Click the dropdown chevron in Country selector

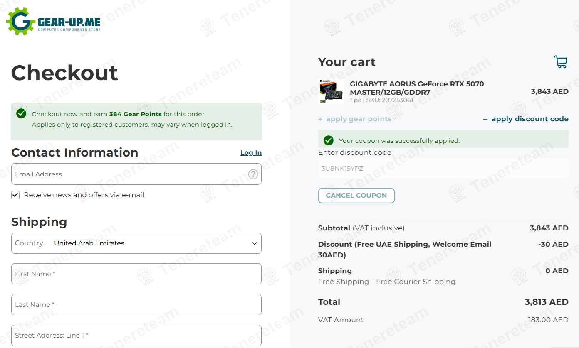(255, 243)
